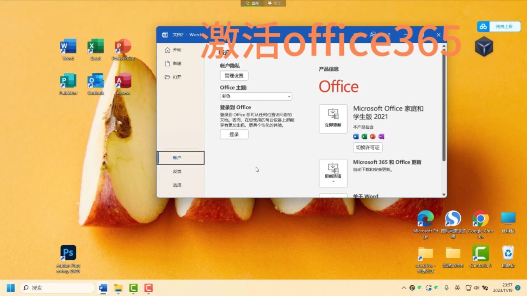Click the microphone icon in system tray
Image resolution: width=527 pixels, height=296 pixels.
[x=447, y=288]
